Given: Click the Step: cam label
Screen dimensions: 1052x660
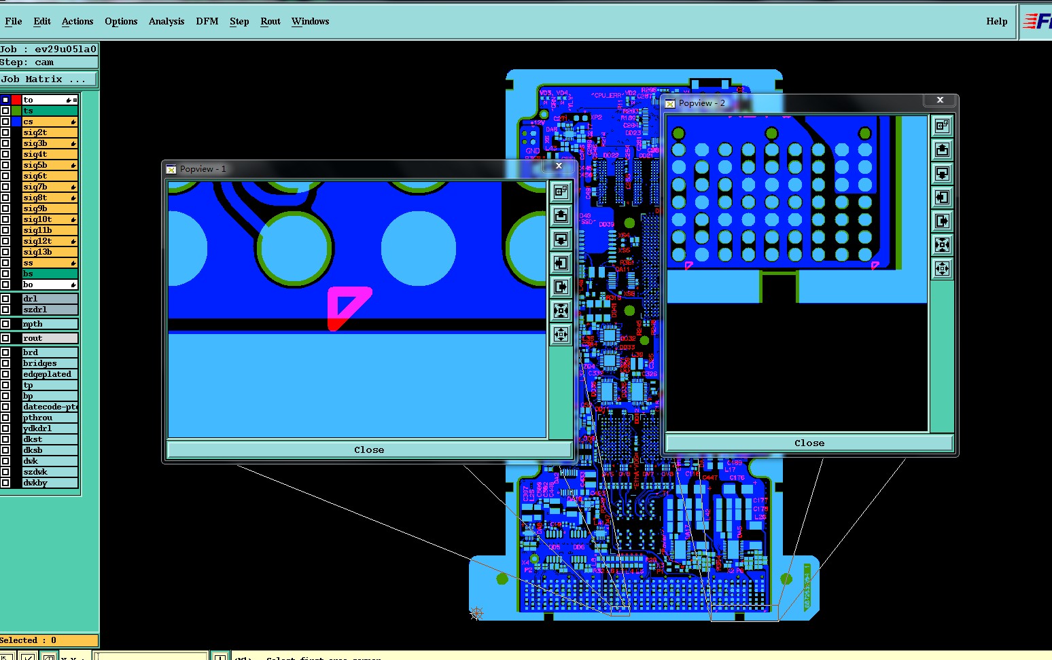Looking at the screenshot, I should pos(49,62).
